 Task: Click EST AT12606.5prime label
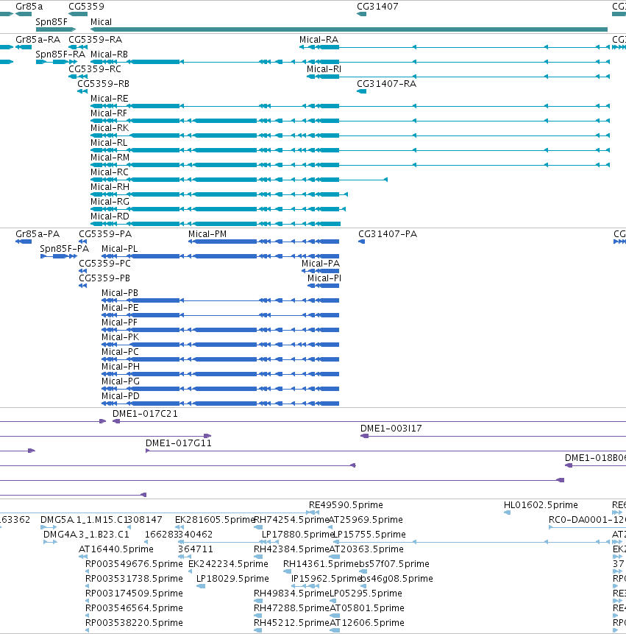point(367,623)
